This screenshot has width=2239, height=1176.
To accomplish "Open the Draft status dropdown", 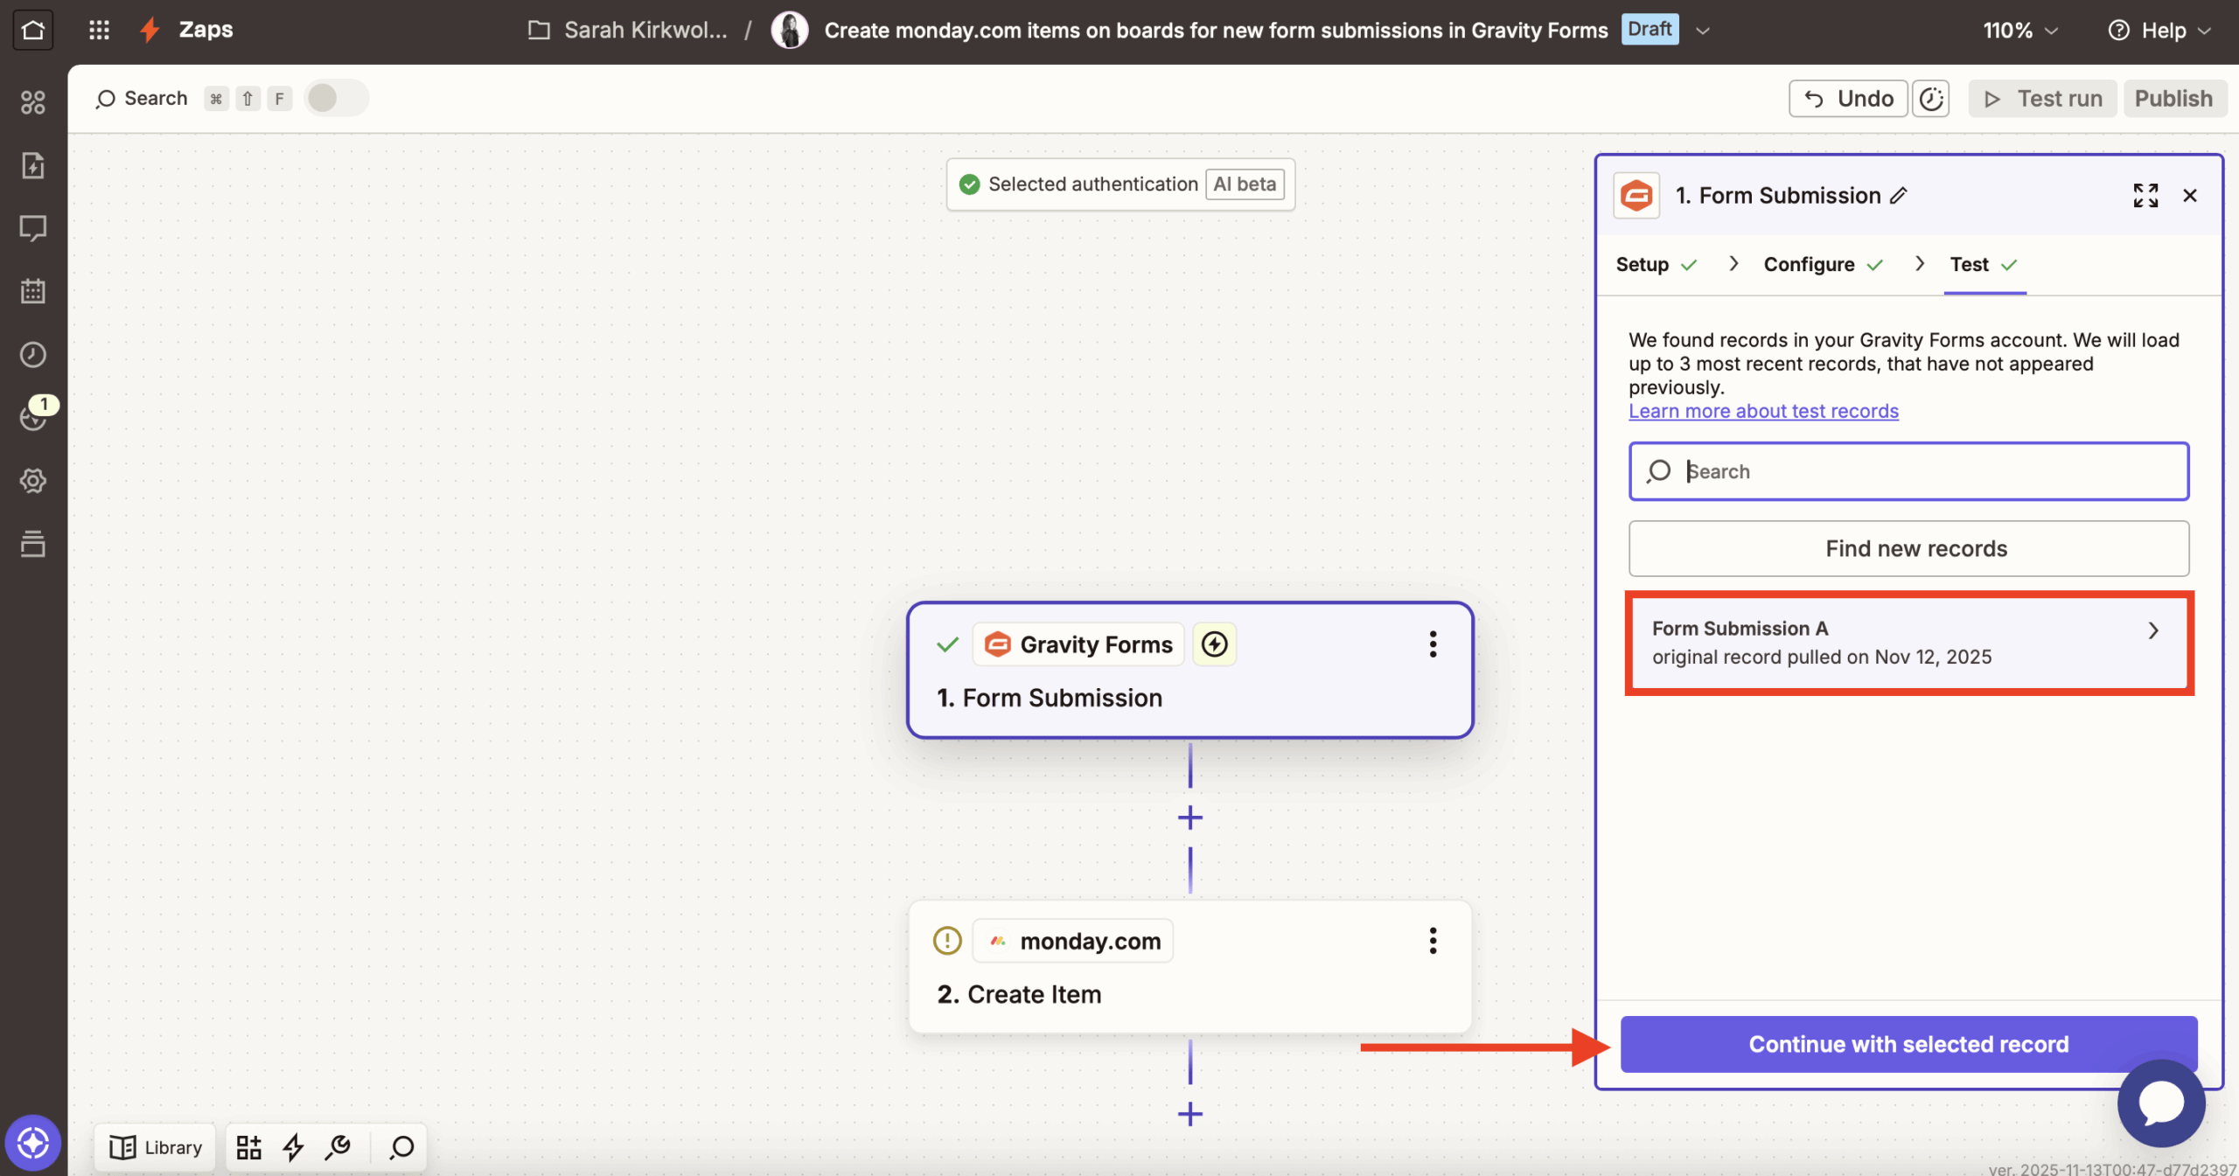I will (x=1702, y=29).
